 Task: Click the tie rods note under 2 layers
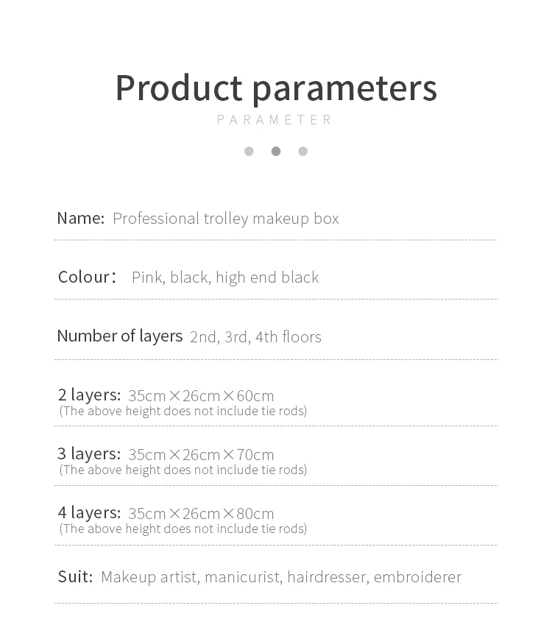tap(183, 411)
